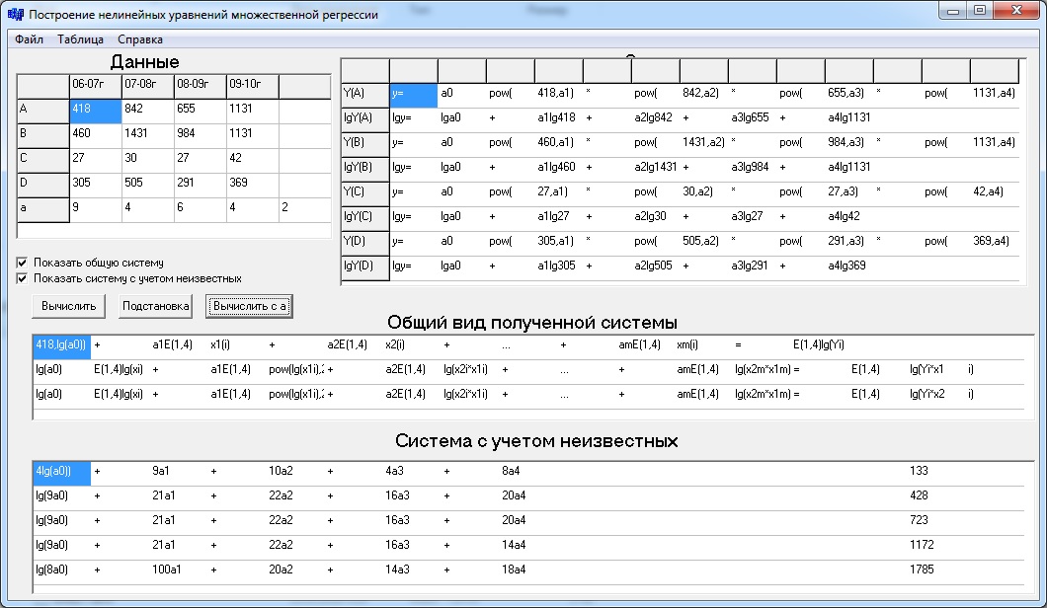Viewport: 1047px width, 608px height.
Task: Click the lgY(B) row header
Action: (x=365, y=170)
